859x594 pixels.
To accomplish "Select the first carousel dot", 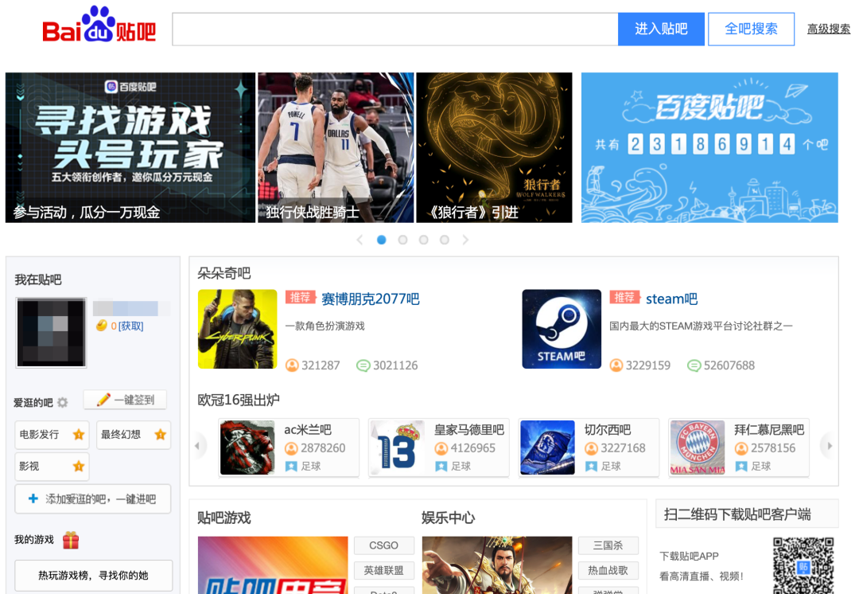I will point(382,240).
